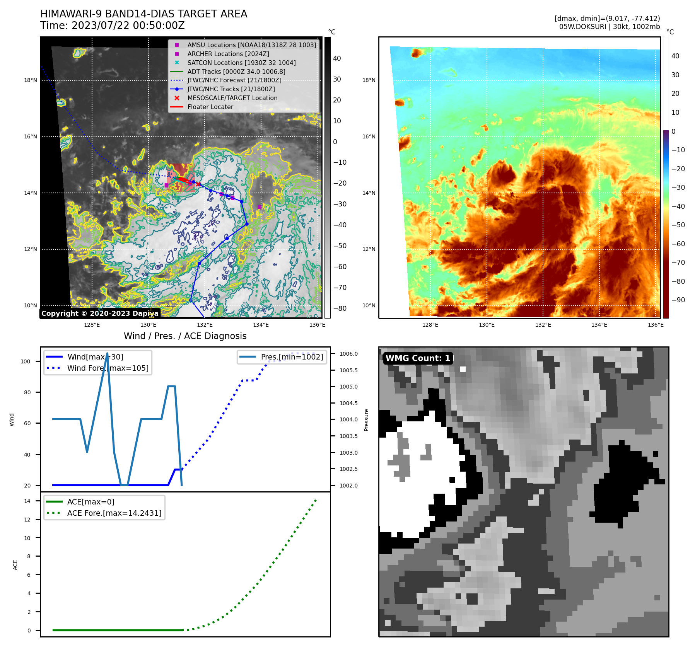
Task: Click the dotted green line beside ACE Fore.
Action: coord(54,513)
